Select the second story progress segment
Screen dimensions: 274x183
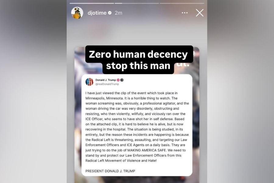tap(137, 3)
